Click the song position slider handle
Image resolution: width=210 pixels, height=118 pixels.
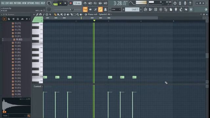pos(72,10)
